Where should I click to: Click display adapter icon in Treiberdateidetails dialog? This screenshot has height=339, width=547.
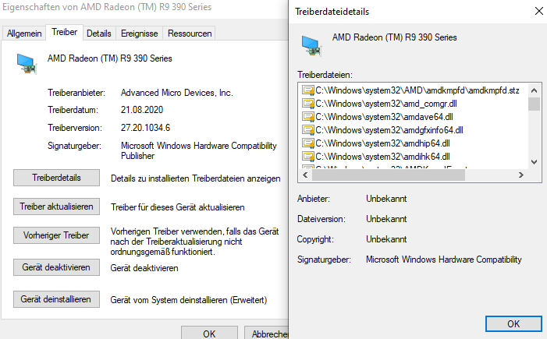311,46
